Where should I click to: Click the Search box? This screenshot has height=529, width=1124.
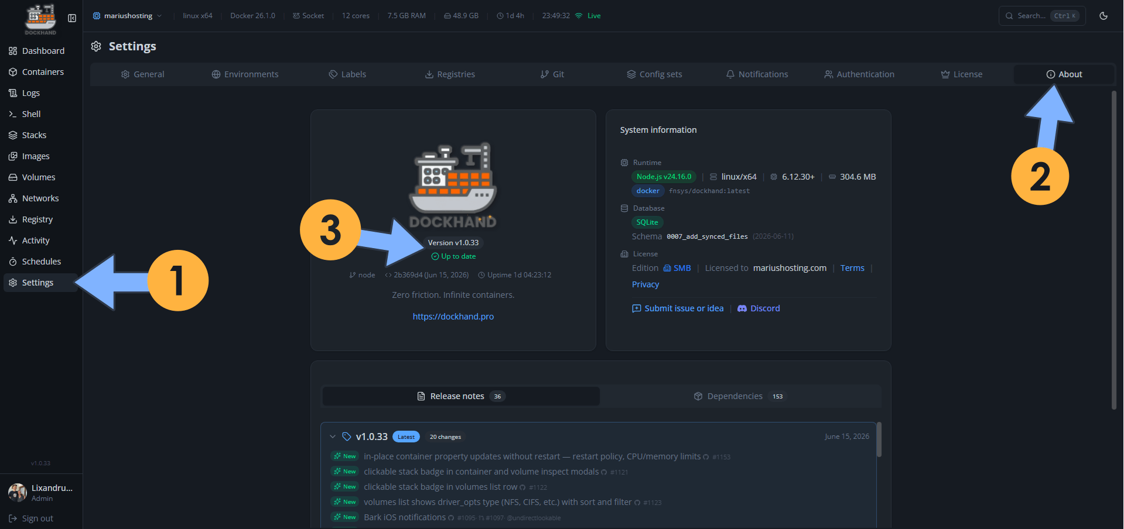(1042, 16)
